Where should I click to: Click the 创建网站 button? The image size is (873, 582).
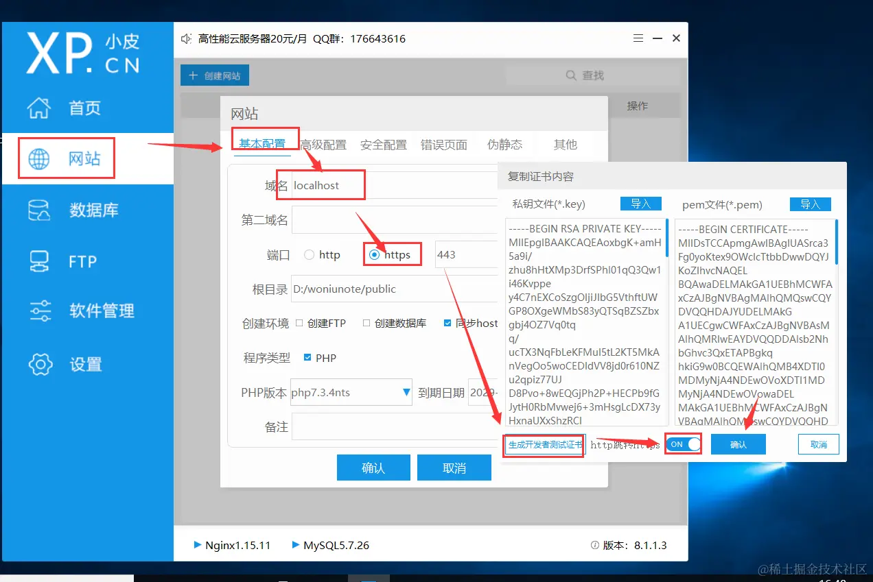click(215, 75)
